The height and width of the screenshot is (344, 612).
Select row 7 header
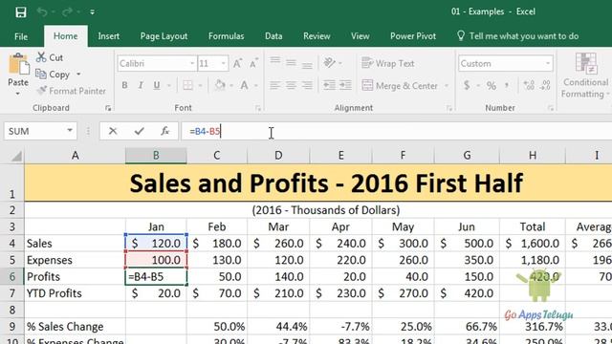pyautogui.click(x=12, y=293)
